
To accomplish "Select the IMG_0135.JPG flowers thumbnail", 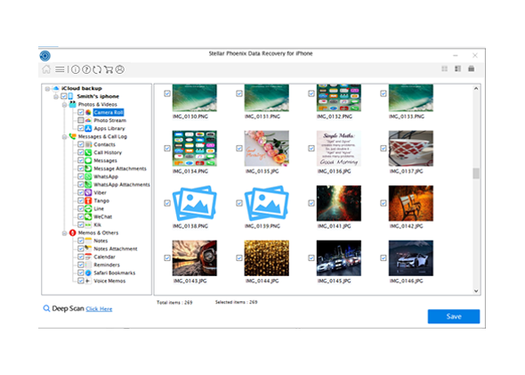I will (267, 148).
